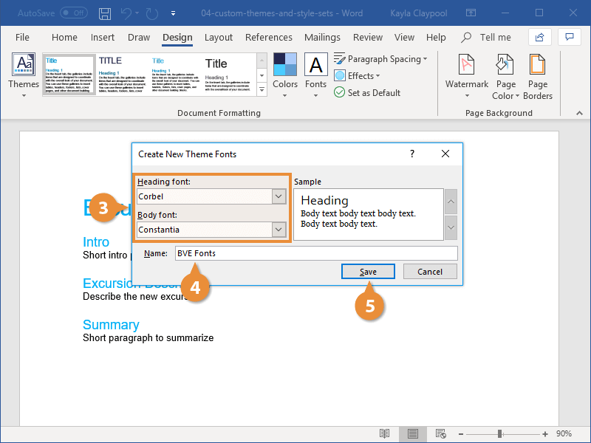Click the Save button in dialog
591x443 pixels.
coord(368,272)
